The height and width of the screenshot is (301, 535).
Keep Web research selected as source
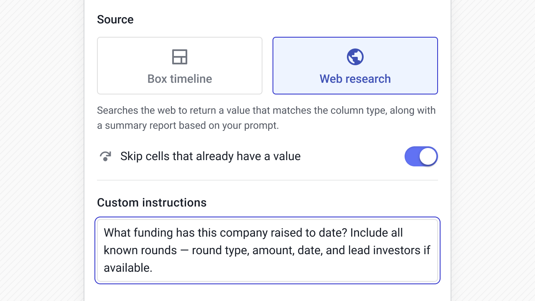pyautogui.click(x=355, y=65)
